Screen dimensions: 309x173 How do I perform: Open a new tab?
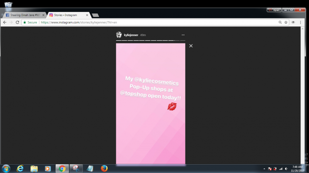point(95,15)
